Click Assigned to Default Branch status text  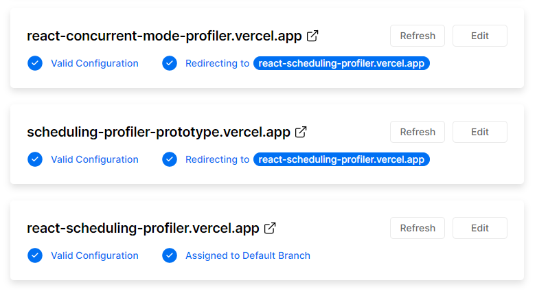tap(247, 255)
